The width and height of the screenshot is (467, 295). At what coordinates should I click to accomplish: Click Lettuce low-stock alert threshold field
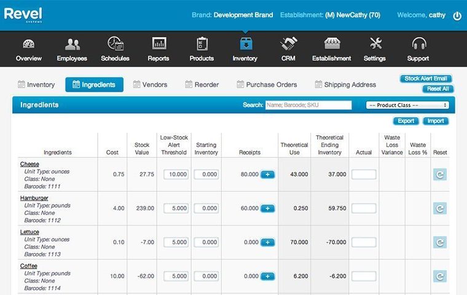click(x=176, y=242)
